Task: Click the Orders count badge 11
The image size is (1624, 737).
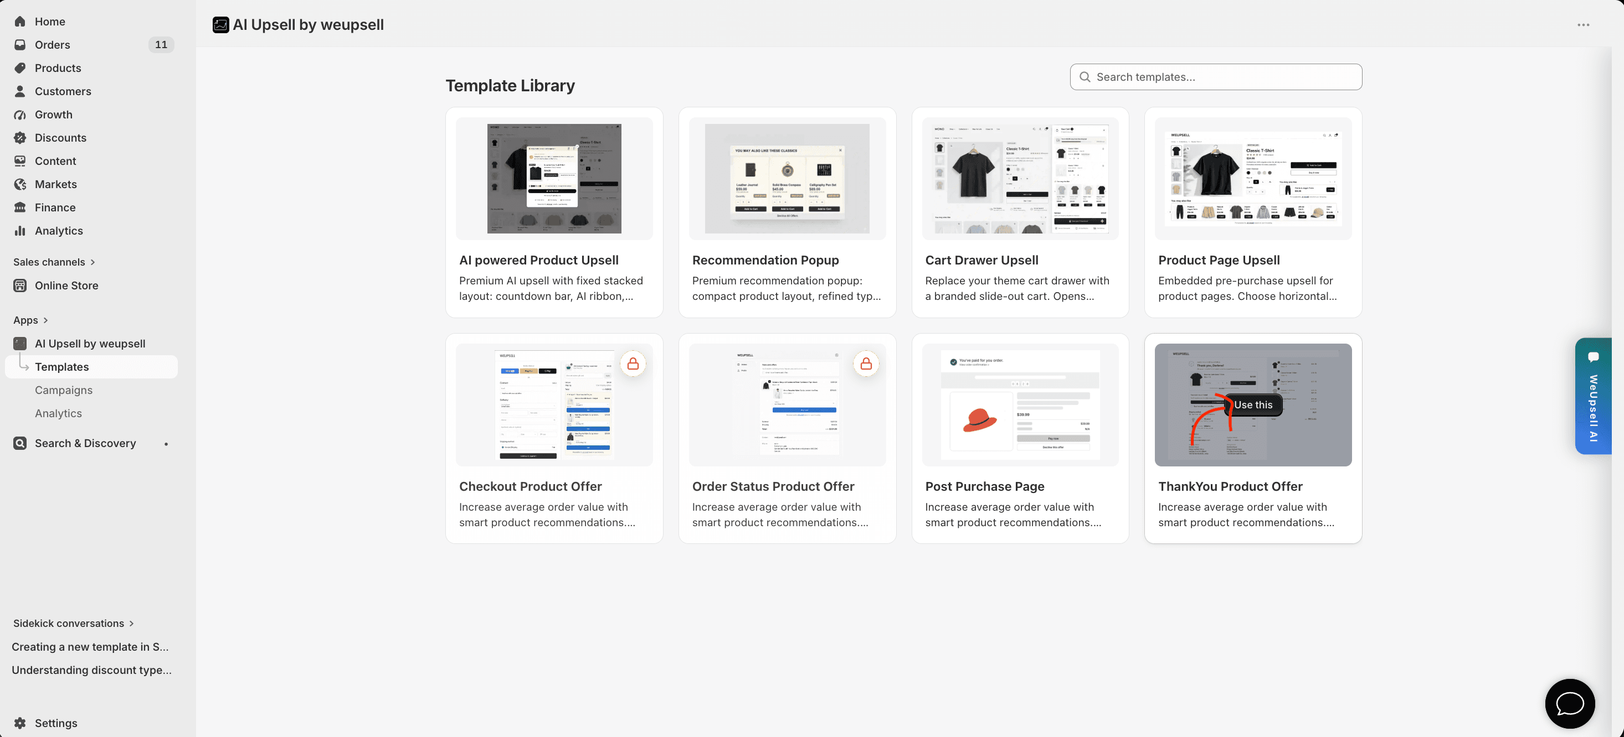Action: (x=161, y=45)
